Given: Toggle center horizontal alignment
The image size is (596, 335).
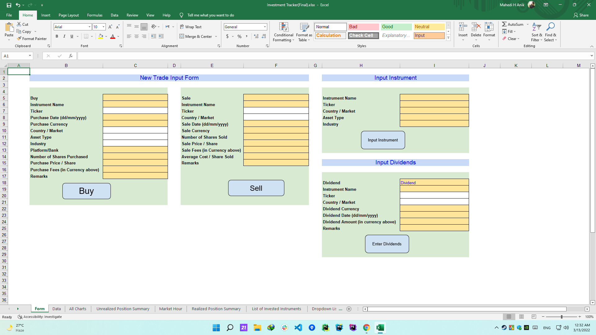Looking at the screenshot, I should [x=137, y=36].
